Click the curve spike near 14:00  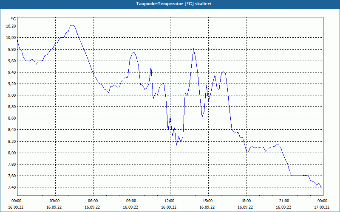point(193,49)
